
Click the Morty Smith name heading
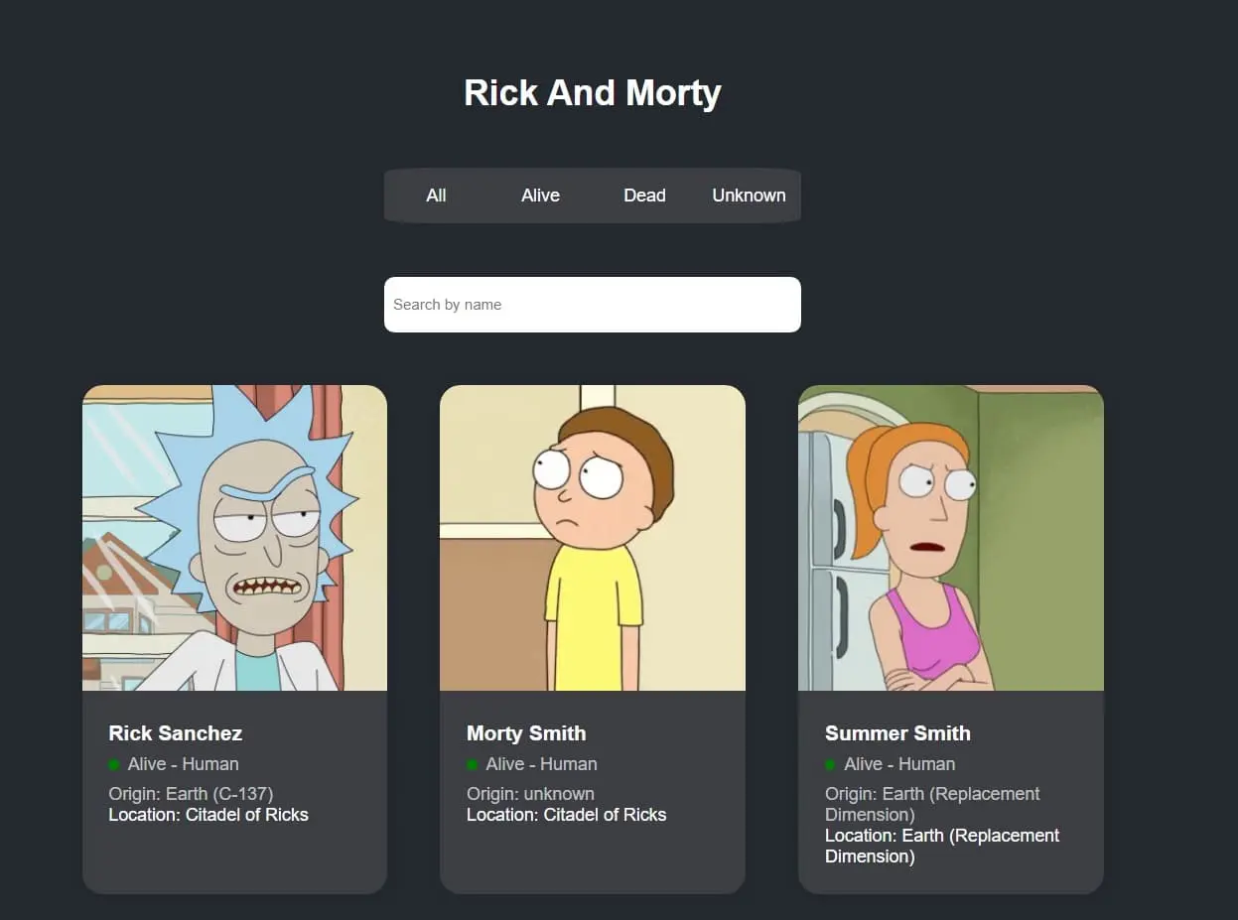(526, 733)
